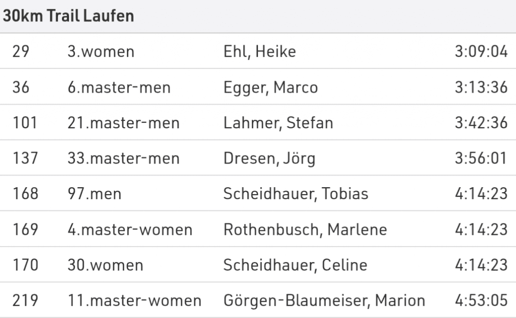Select the 21.master-men ranking text
The image size is (516, 318).
pos(123,123)
